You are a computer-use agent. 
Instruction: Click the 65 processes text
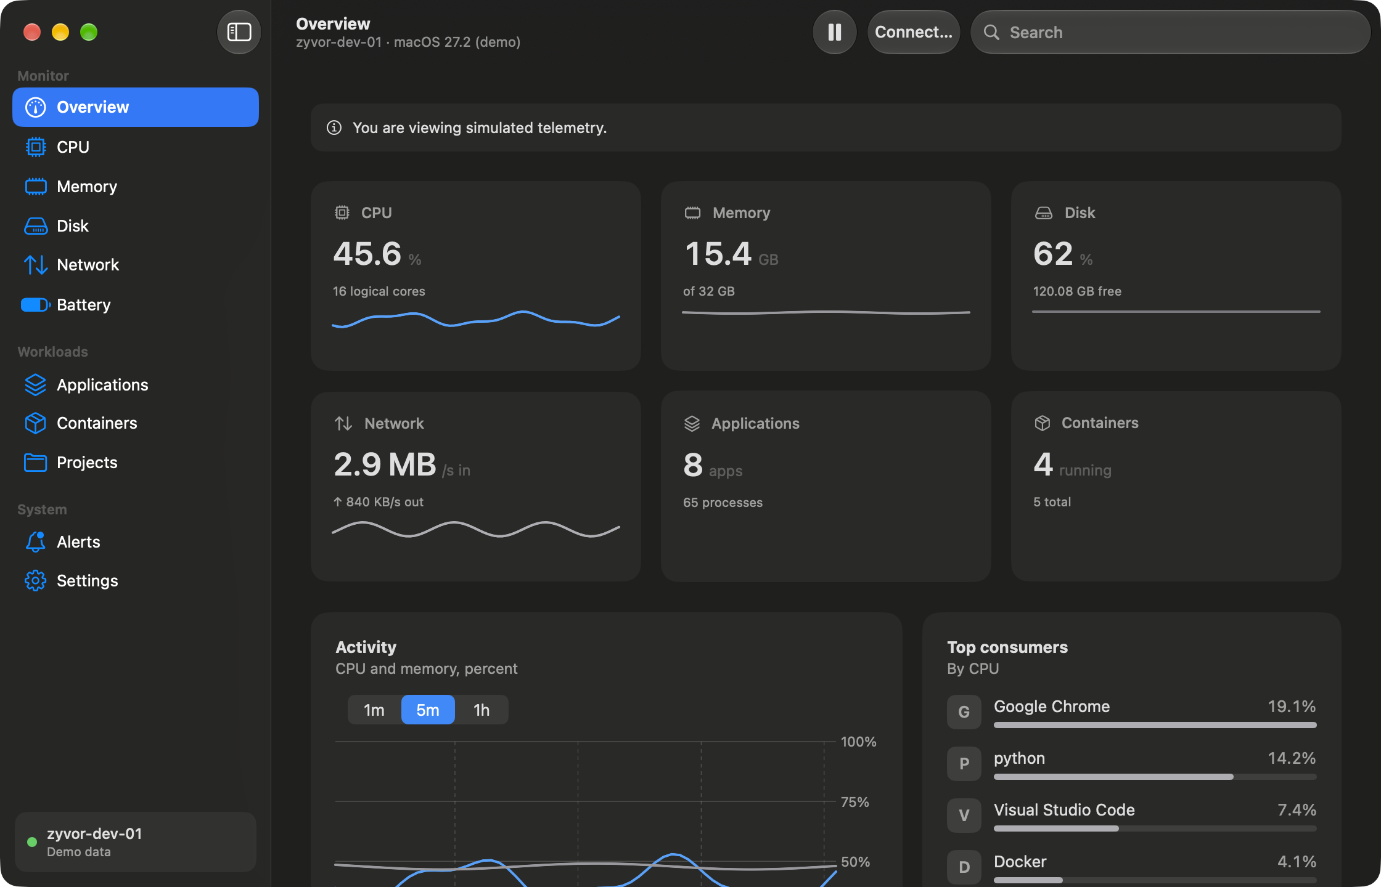click(723, 503)
